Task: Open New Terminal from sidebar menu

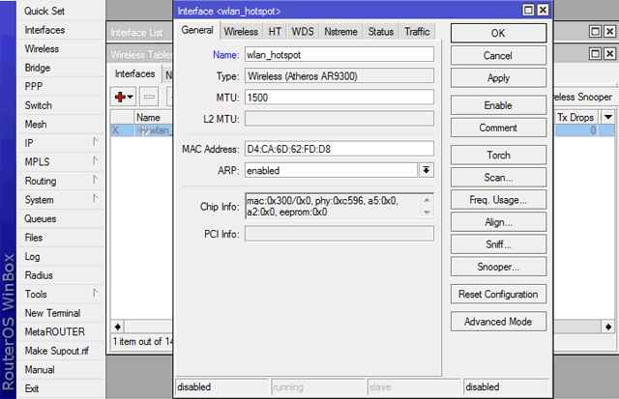Action: 52,313
